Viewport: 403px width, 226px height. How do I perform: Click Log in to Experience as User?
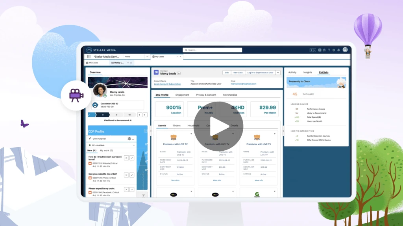pyautogui.click(x=260, y=73)
